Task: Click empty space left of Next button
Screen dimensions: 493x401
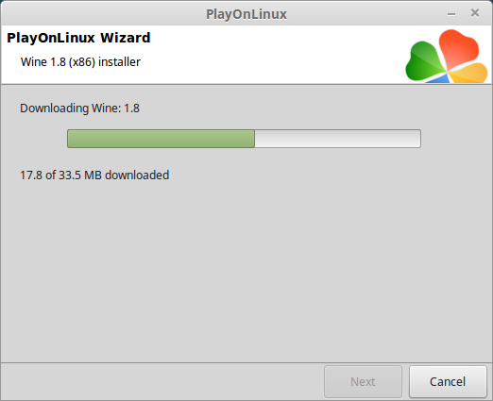Action: [x=162, y=381]
